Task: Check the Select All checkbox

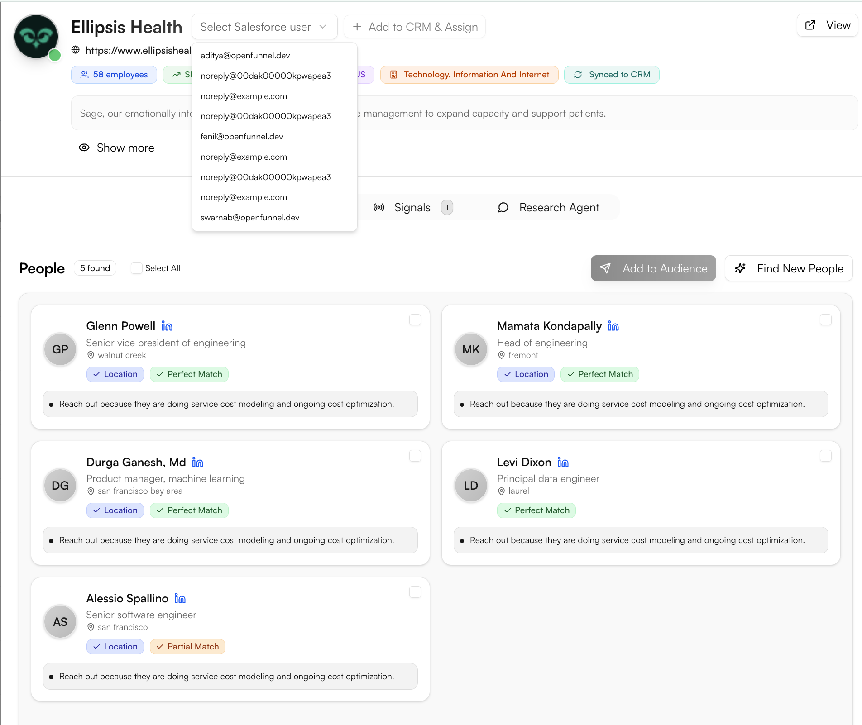Action: click(x=136, y=268)
